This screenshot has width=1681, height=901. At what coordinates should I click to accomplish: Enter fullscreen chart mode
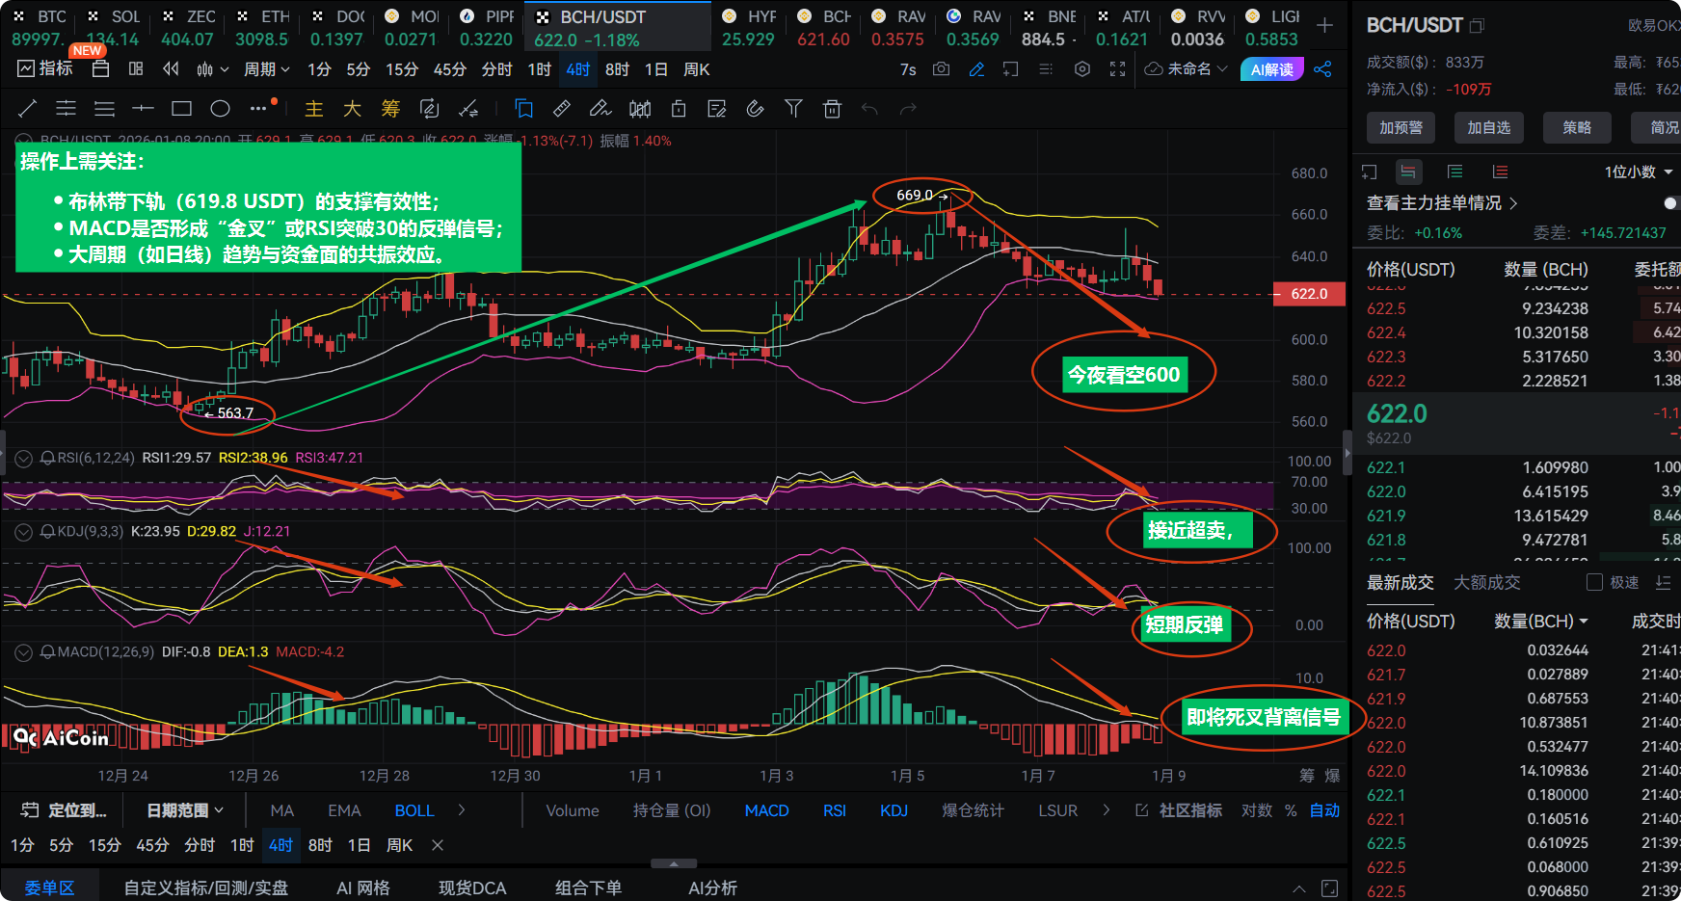(x=1117, y=69)
